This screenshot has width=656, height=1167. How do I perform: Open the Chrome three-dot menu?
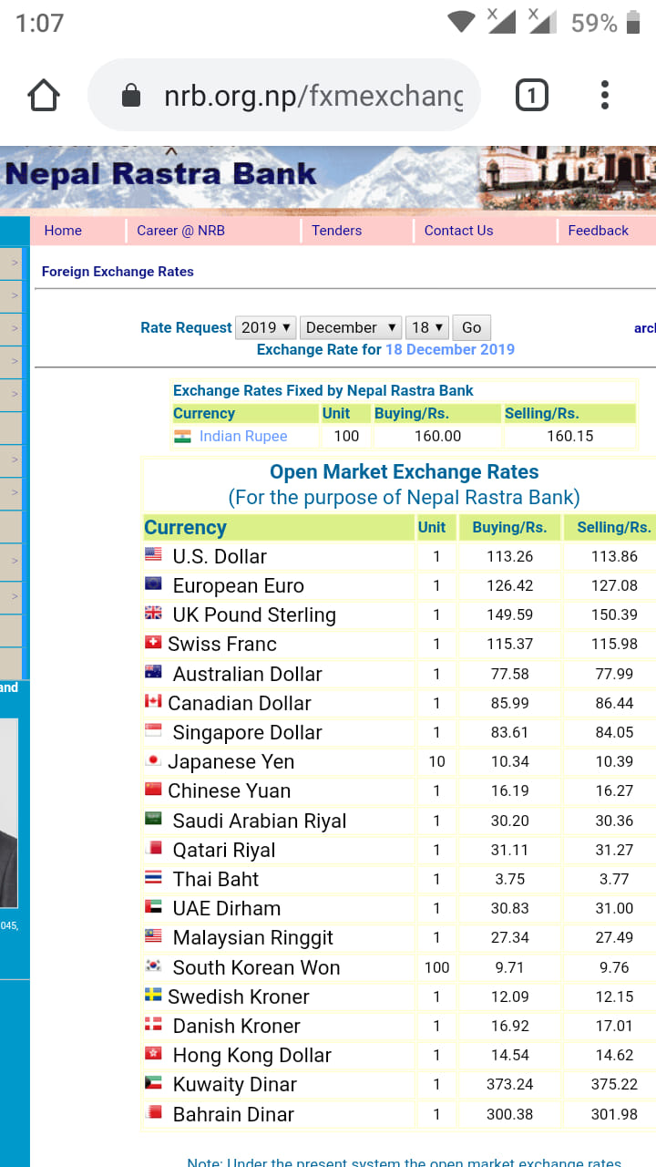point(604,95)
